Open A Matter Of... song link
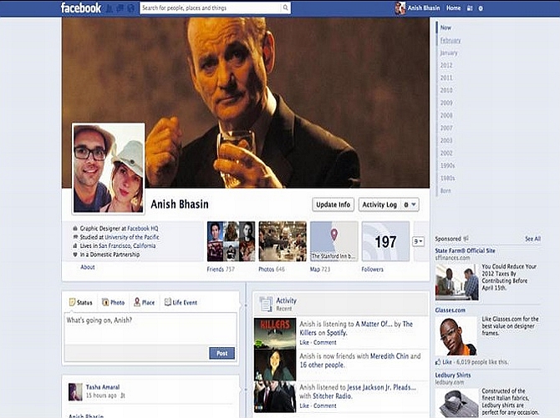Viewport: 560px width, 418px height. (374, 324)
